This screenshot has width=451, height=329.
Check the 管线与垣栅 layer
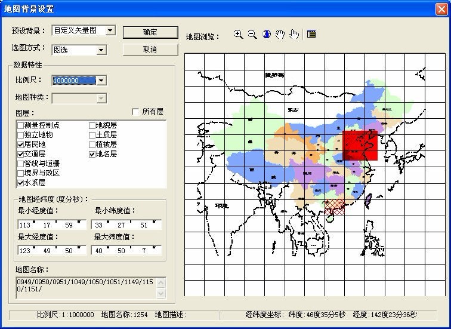coord(20,164)
